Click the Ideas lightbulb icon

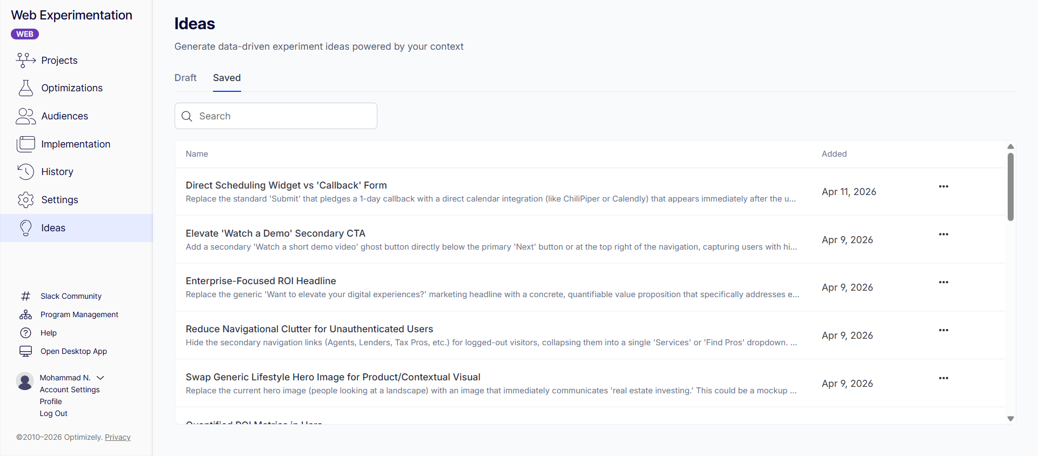(x=25, y=228)
